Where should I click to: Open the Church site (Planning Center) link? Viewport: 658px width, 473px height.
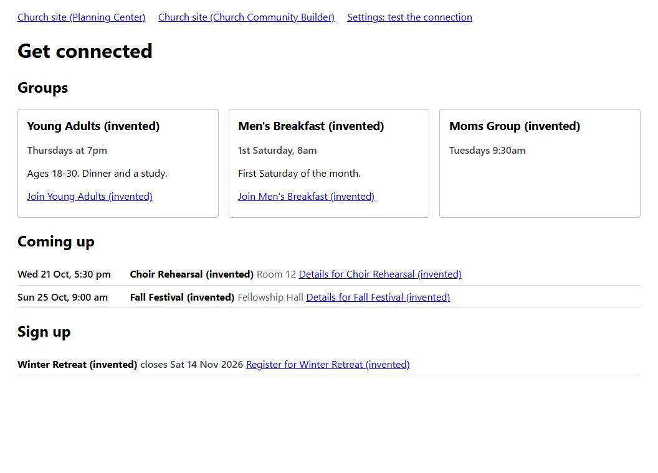coord(82,17)
